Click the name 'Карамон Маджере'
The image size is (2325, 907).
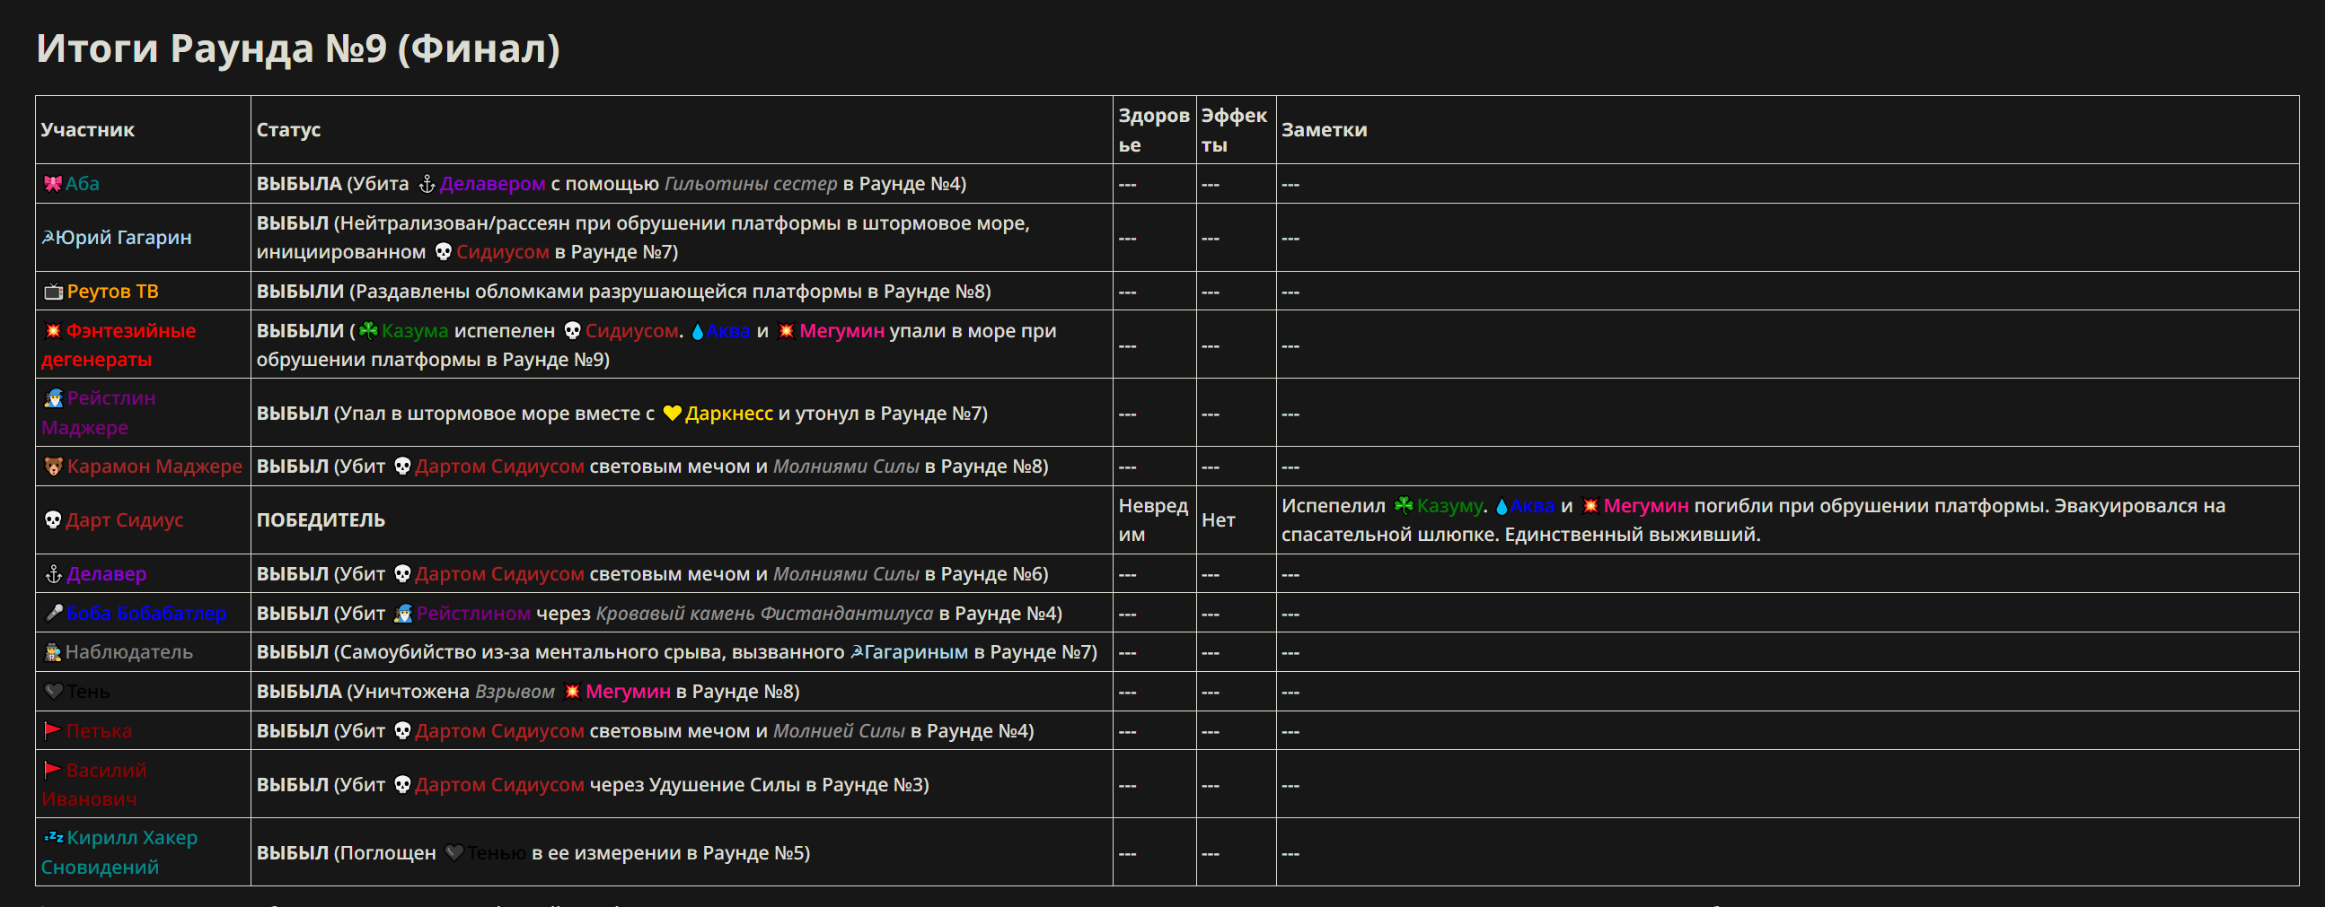(154, 467)
